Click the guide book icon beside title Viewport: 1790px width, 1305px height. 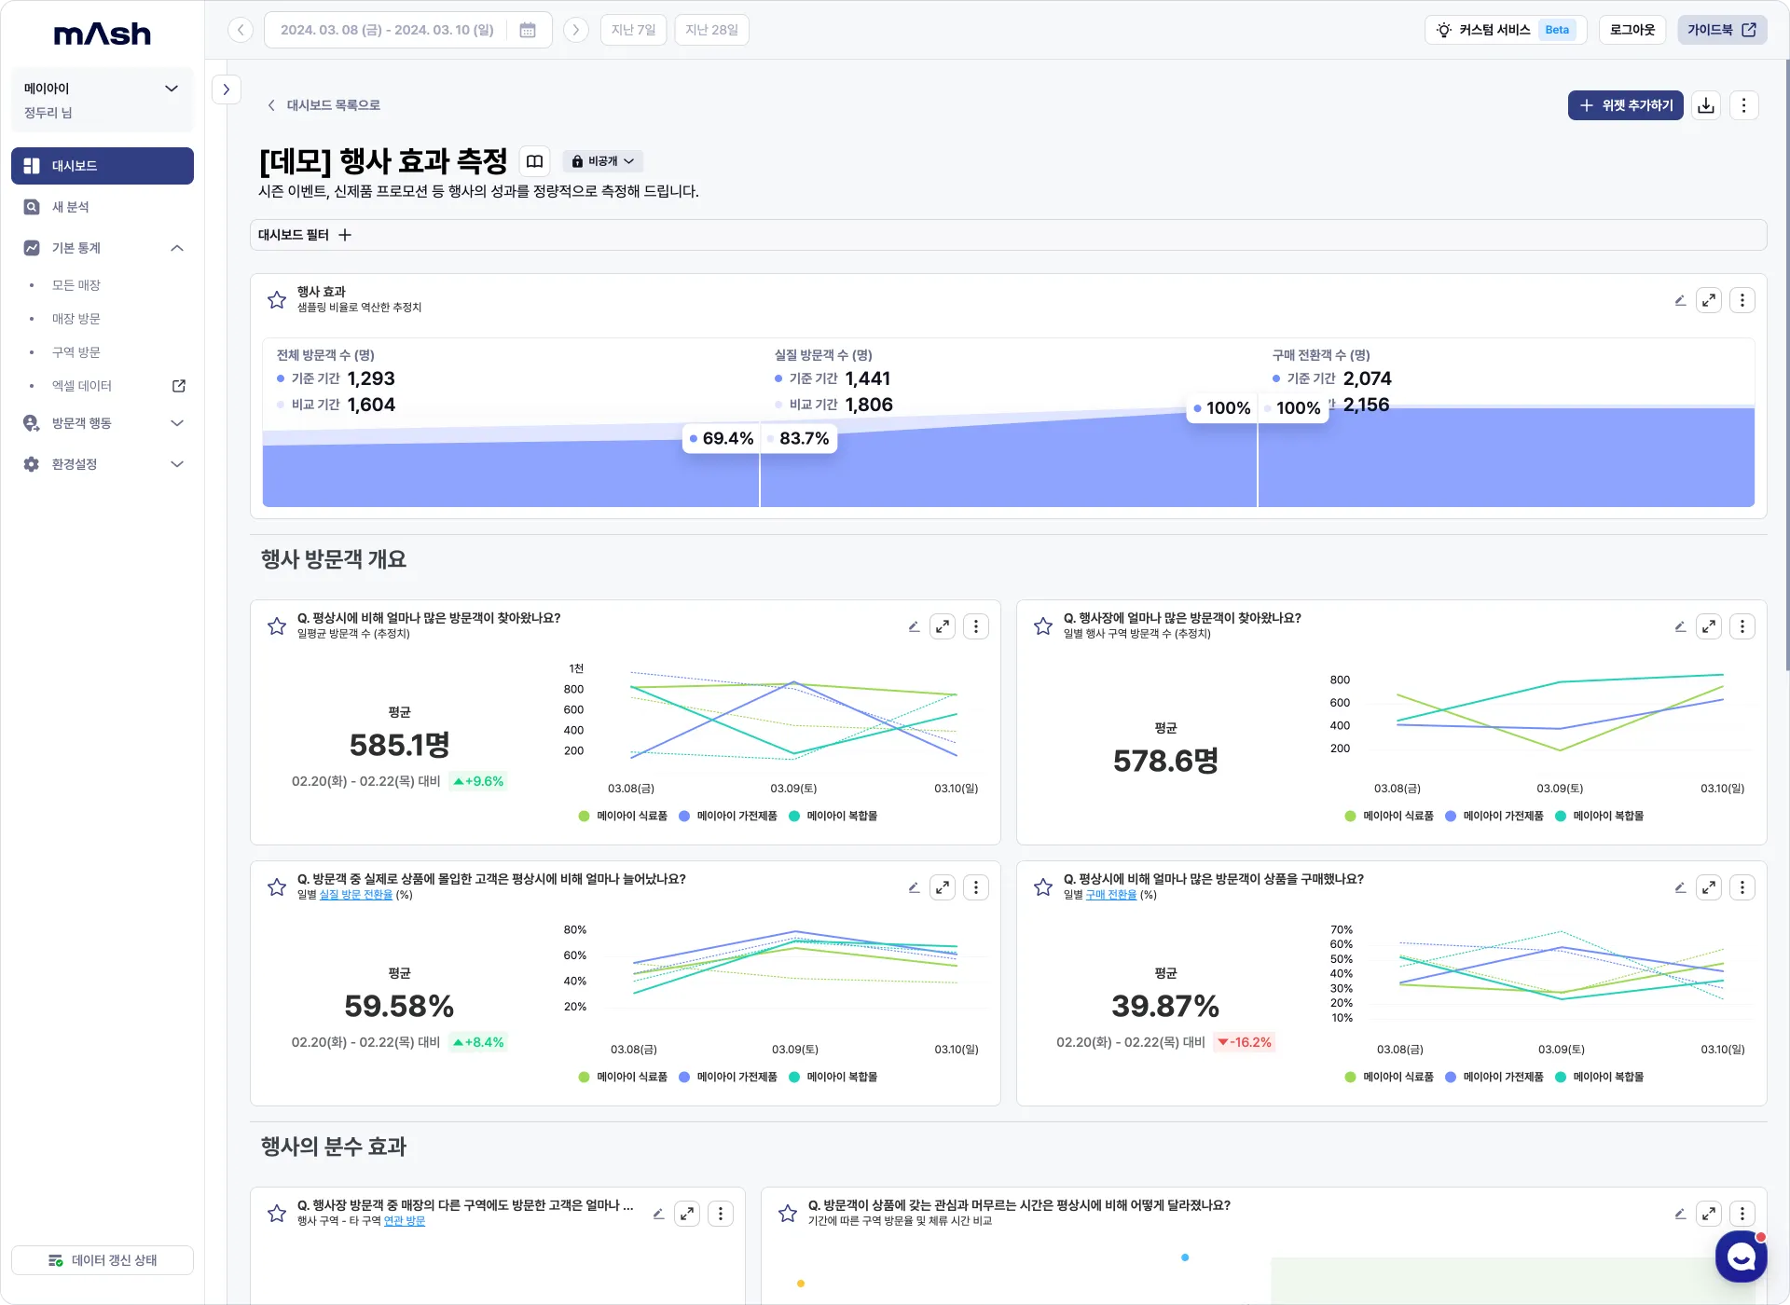tap(534, 161)
